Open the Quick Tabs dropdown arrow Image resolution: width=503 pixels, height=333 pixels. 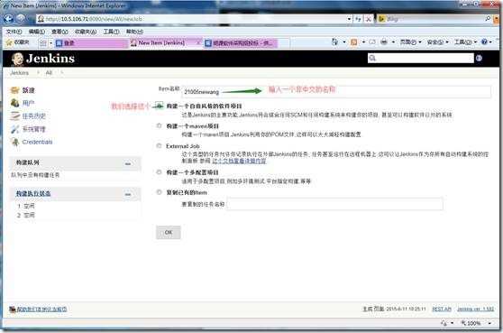[50, 42]
